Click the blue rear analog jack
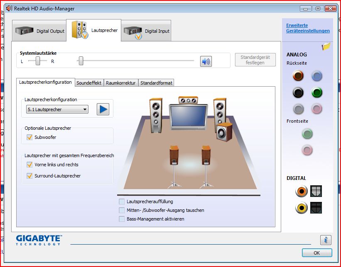Viewport: 341px width, 267px height. [x=316, y=76]
